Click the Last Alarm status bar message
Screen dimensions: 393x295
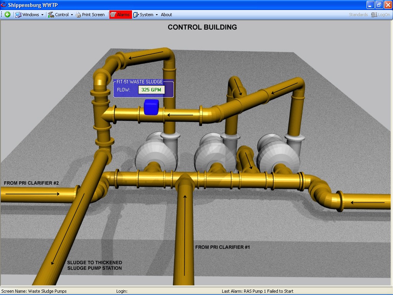257,291
